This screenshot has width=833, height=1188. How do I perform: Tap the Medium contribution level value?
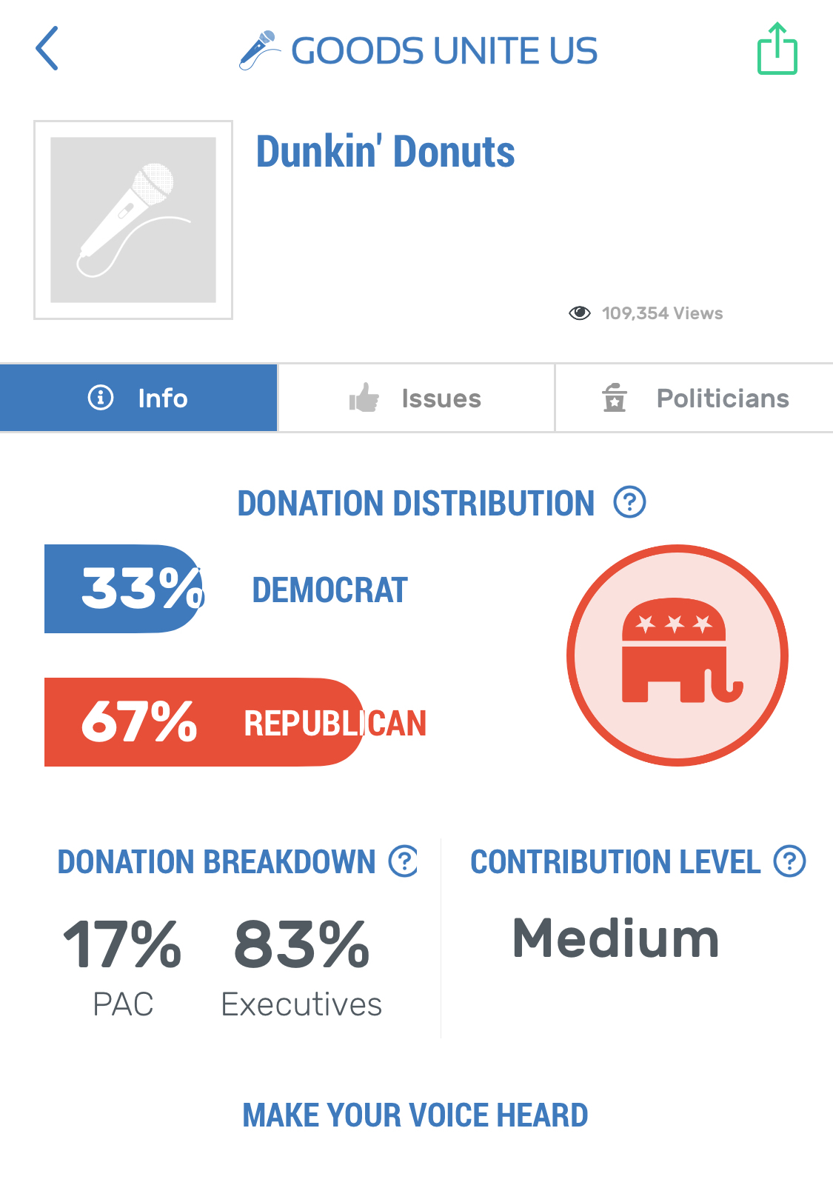coord(615,938)
